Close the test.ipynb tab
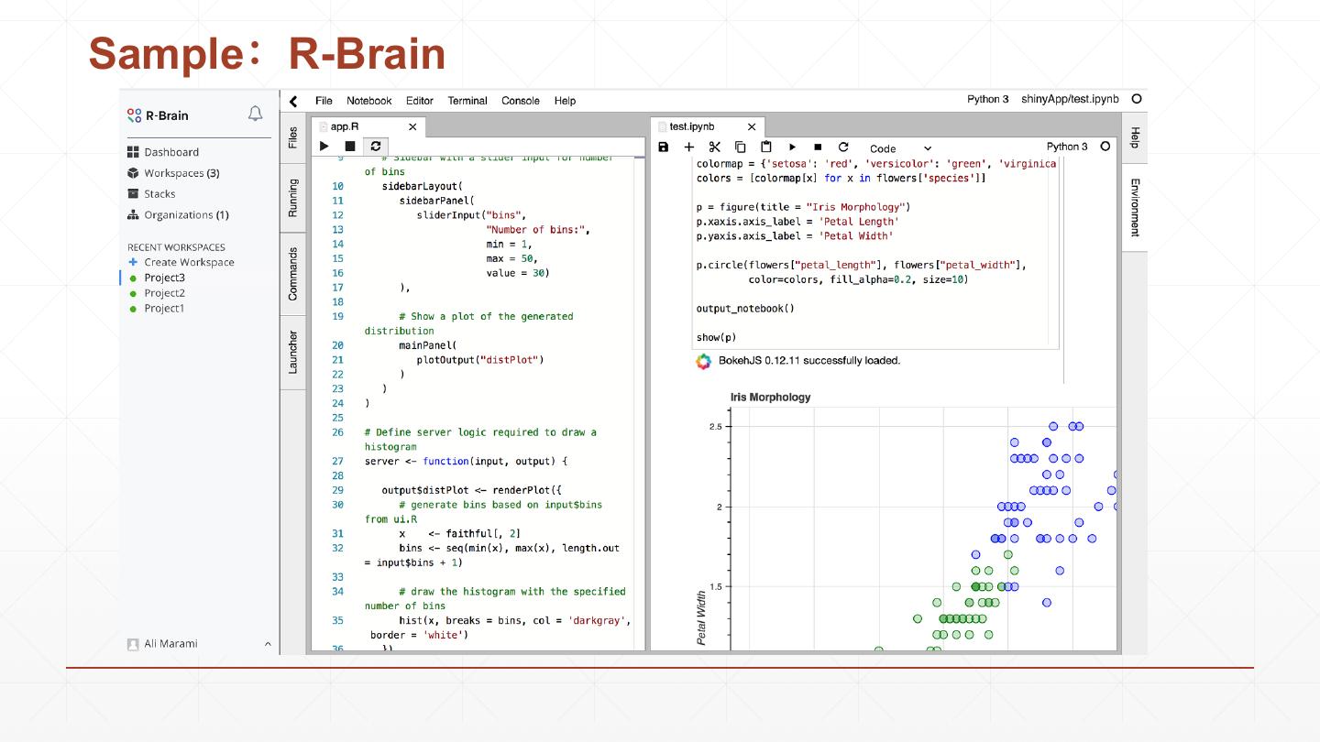This screenshot has height=742, width=1320. [752, 127]
